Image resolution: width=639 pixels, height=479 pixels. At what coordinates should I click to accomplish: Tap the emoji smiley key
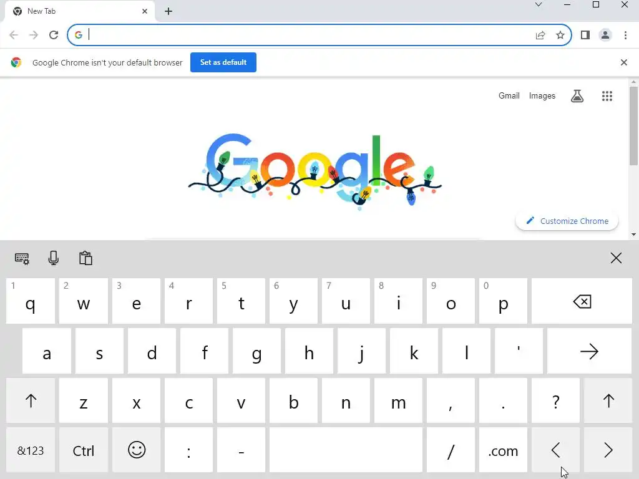(137, 450)
